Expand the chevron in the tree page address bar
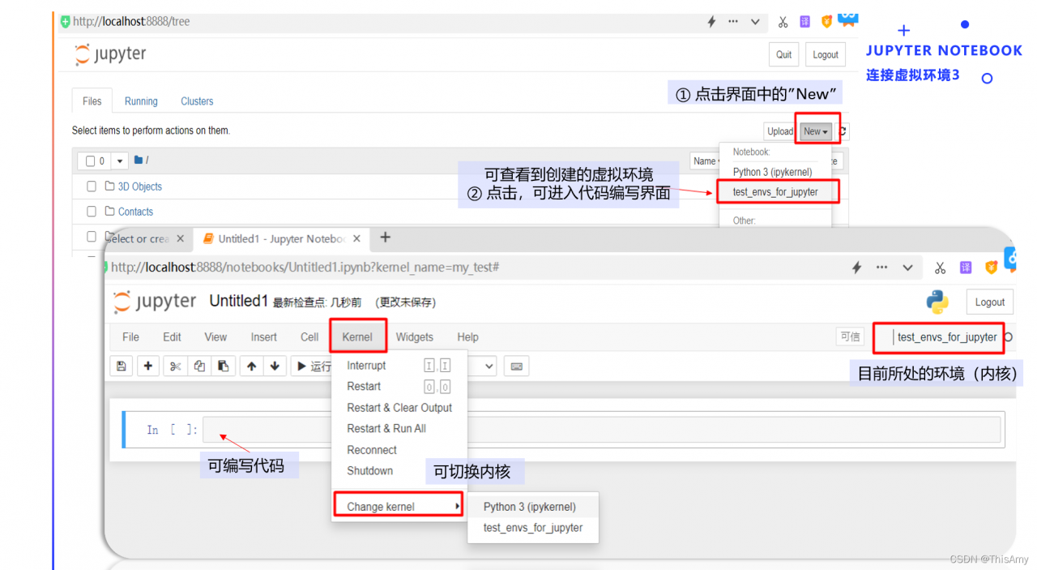Image resolution: width=1037 pixels, height=570 pixels. point(755,22)
